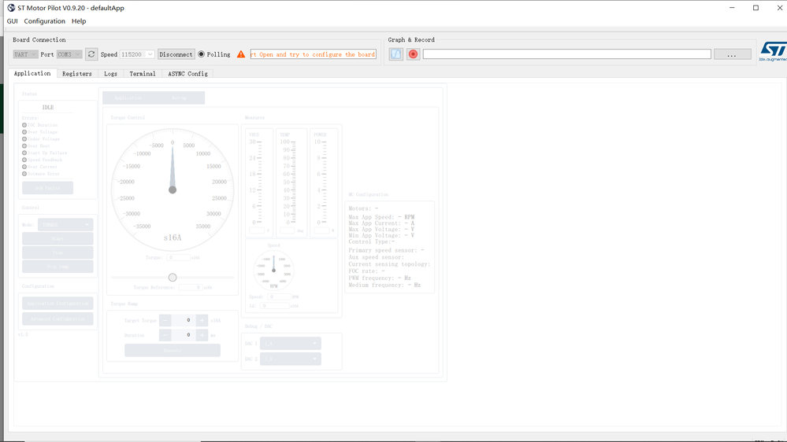Screen dimensions: 787x442
Task: Open the graph plot icon
Action: 396,54
